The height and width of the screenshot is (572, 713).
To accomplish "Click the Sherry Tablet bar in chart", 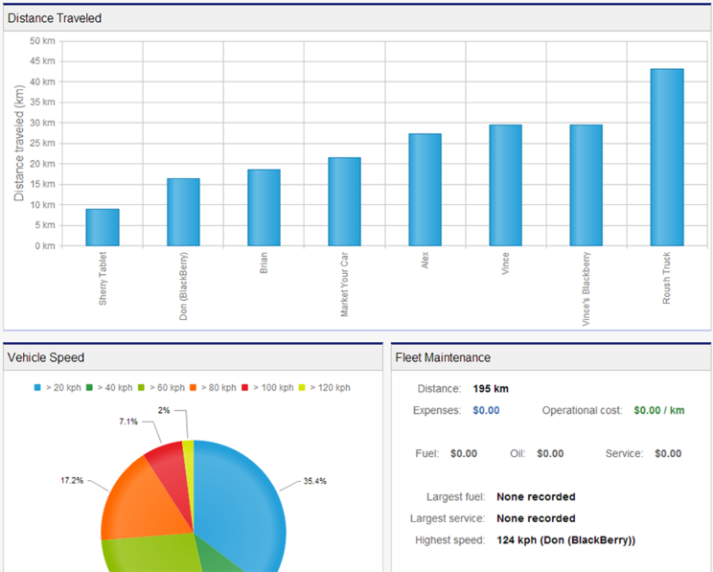I will [x=103, y=227].
